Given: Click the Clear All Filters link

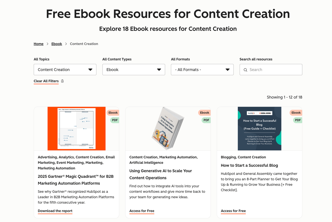Looking at the screenshot, I should [46, 81].
